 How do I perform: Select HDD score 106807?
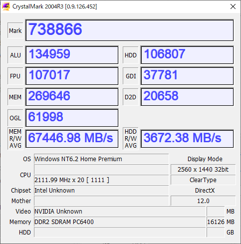187,55
